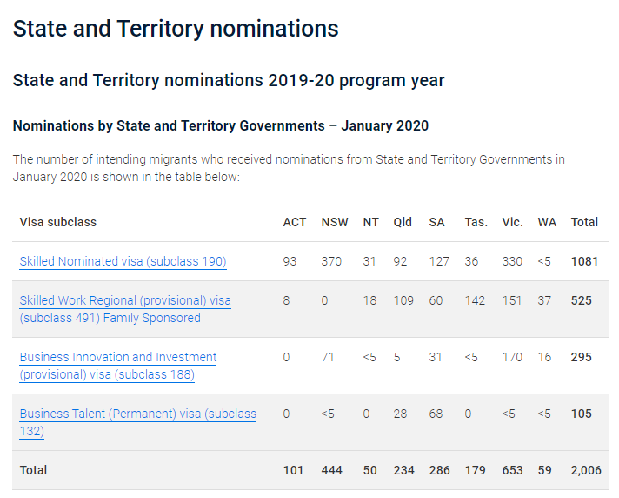This screenshot has width=619, height=498.
Task: Click the main State and Territory nominations heading
Action: (176, 29)
